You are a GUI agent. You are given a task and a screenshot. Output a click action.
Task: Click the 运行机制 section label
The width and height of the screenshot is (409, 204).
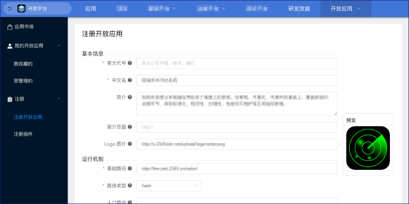93,159
